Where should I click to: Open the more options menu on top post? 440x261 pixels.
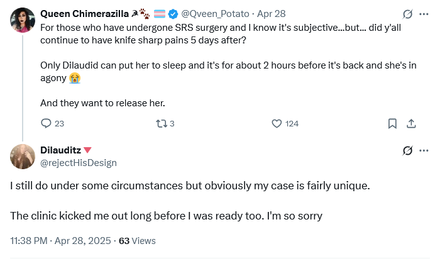pos(424,14)
